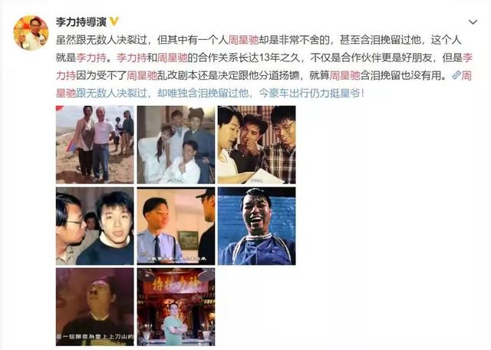491x350 pixels.
Task: Click the 李力持 mention after 就是
Action: 91,58
